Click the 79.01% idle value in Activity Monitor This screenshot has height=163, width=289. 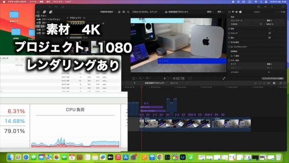[14, 131]
